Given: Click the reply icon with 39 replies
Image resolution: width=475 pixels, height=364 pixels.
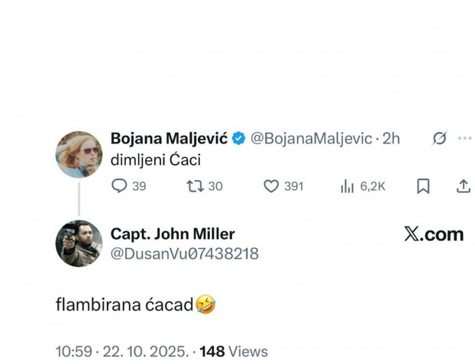Looking at the screenshot, I should 119,186.
